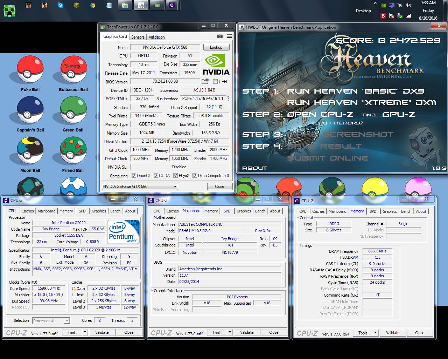Click the Show Desktop strip beside the clock

(x=445, y=11)
